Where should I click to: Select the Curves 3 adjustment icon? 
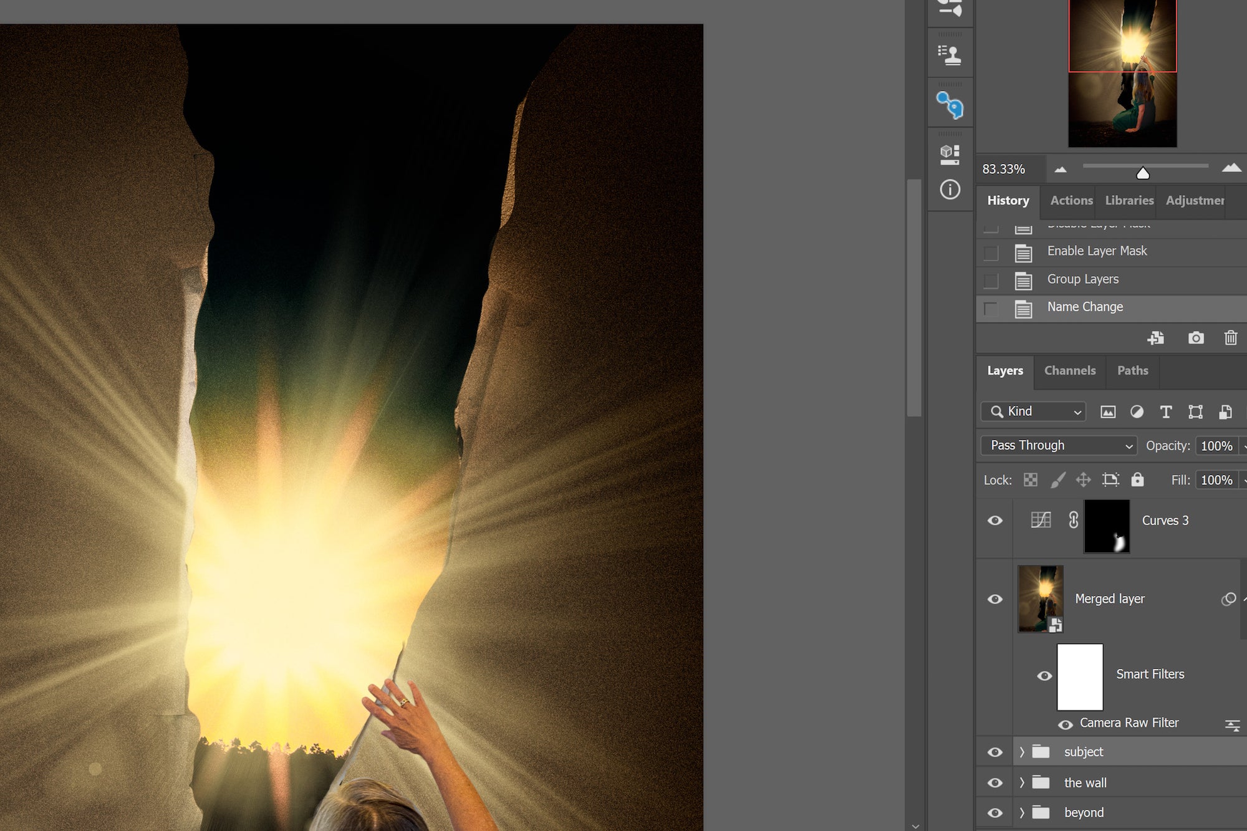pos(1041,520)
